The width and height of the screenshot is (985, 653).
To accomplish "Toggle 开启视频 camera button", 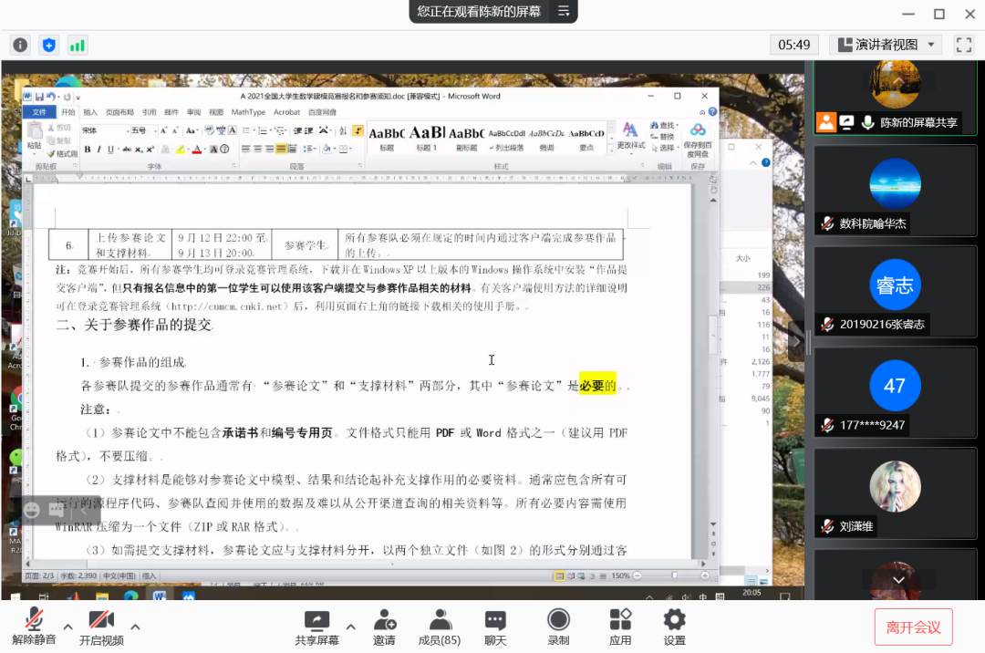I will click(x=101, y=627).
